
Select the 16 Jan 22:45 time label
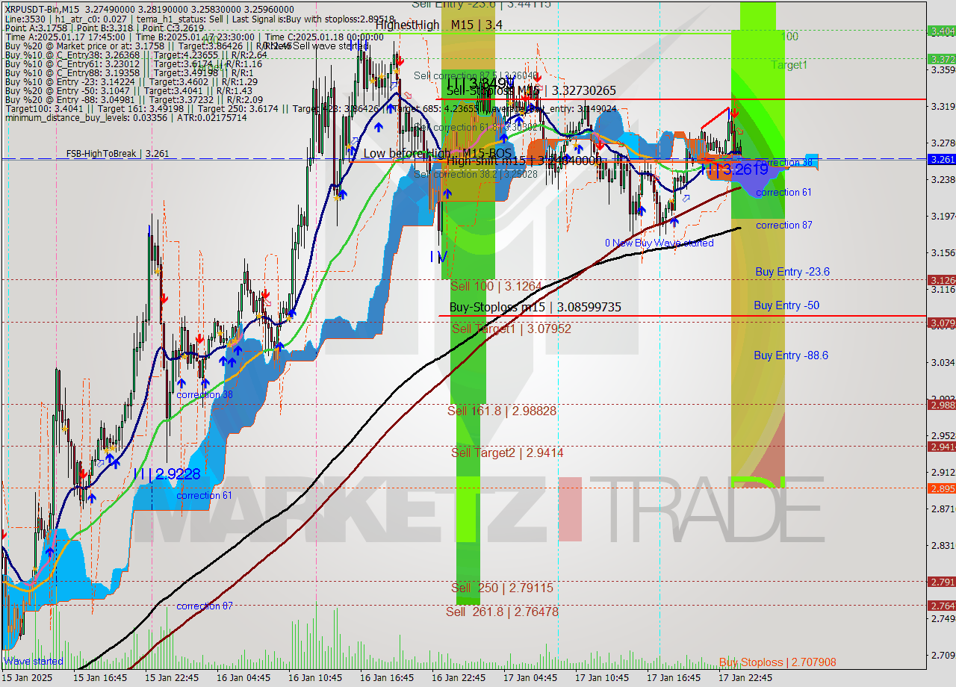pos(457,678)
